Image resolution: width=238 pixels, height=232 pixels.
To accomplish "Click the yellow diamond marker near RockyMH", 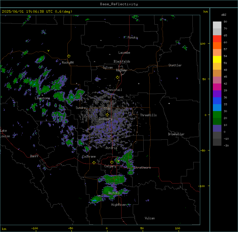I will [69, 56].
